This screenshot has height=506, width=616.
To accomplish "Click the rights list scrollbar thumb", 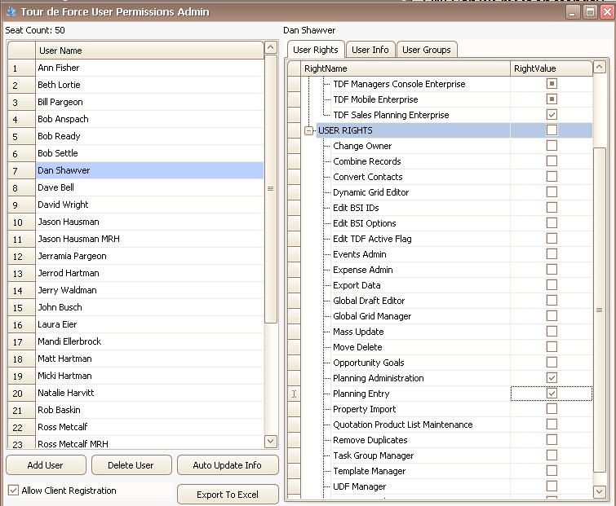I will click(x=599, y=310).
